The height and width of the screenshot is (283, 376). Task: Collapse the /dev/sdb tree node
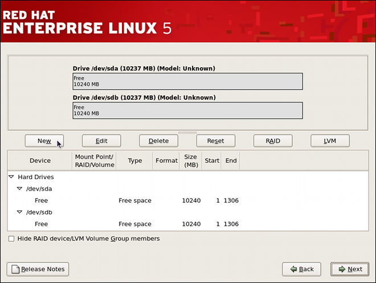(x=19, y=212)
